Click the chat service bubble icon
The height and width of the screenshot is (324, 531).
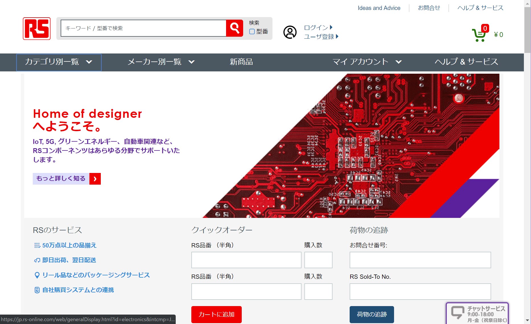(x=458, y=312)
